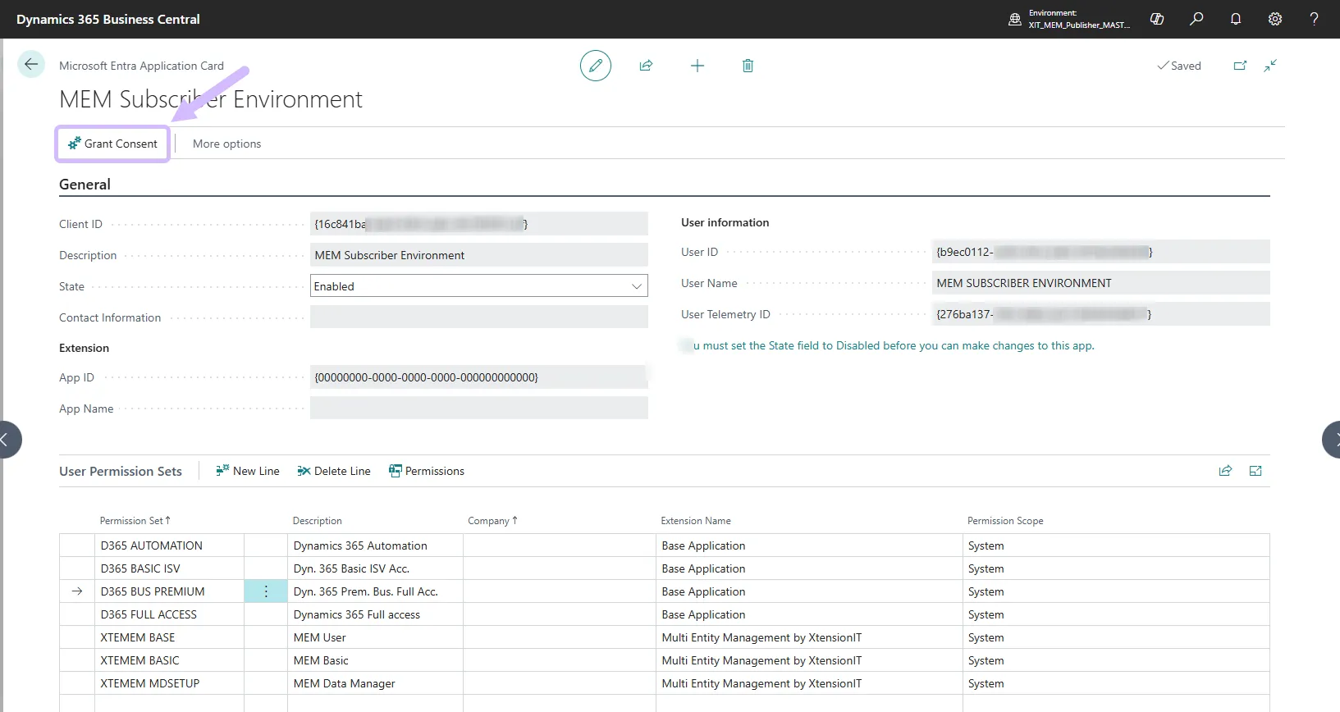Open the settings gear menu

pos(1275,19)
